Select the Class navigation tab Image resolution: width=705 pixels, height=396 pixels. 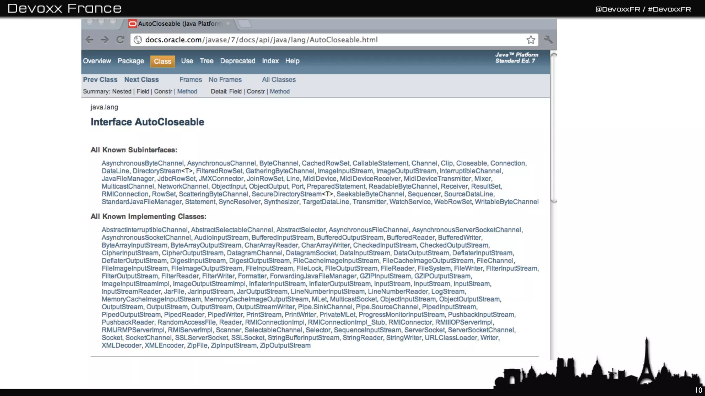point(162,62)
